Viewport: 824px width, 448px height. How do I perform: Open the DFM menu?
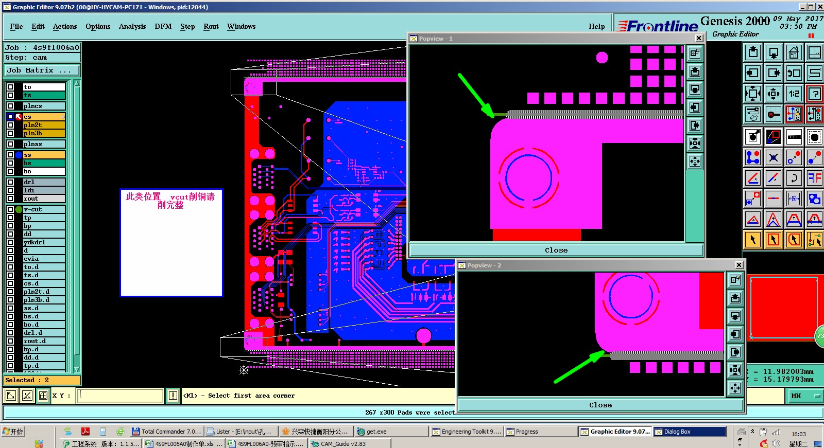[x=163, y=26]
